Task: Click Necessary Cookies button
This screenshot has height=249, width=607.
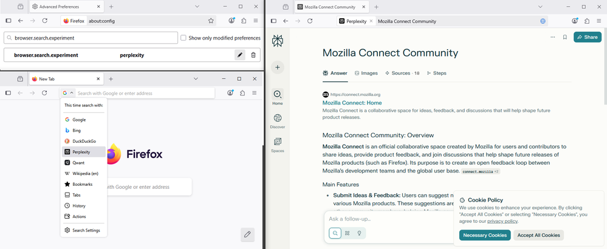Action: point(485,235)
